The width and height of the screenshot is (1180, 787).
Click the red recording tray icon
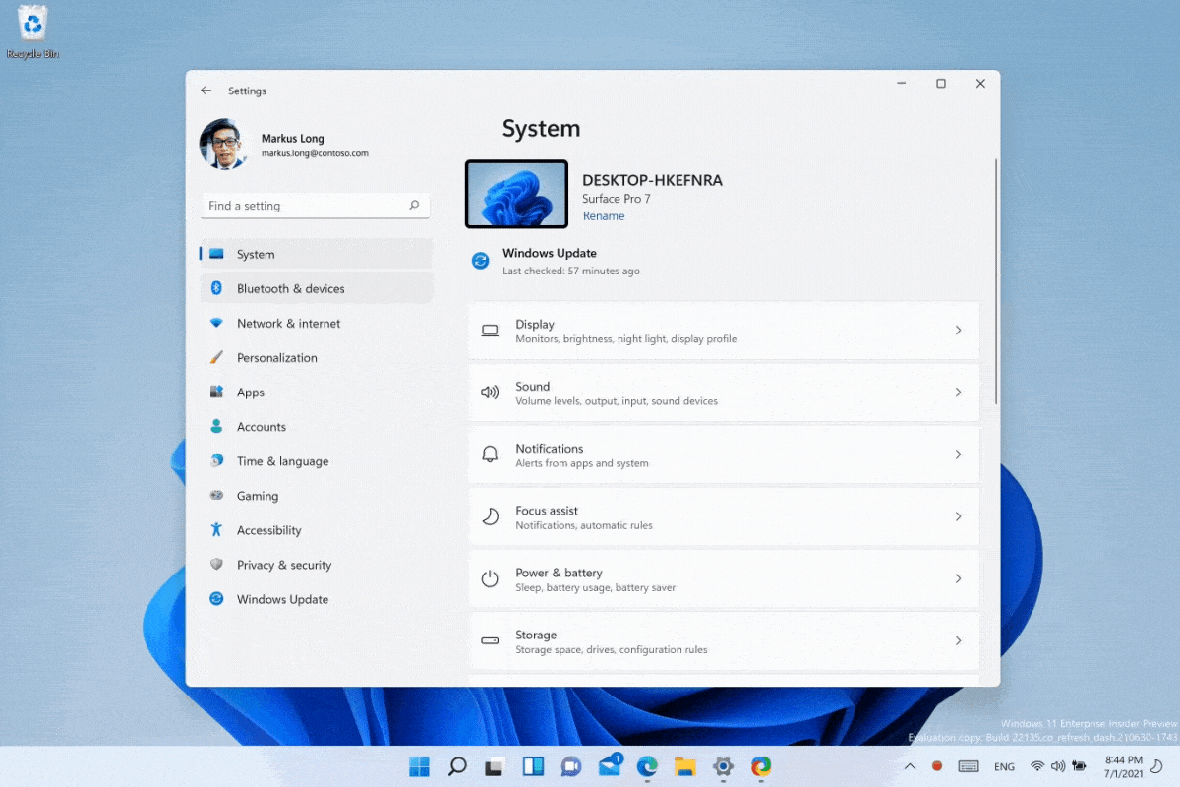tap(937, 766)
